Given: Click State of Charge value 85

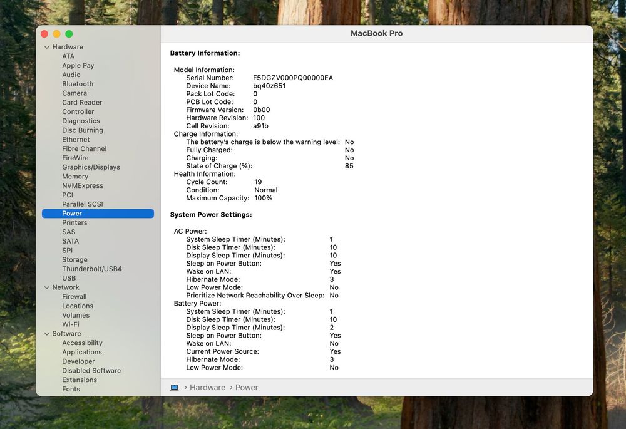Looking at the screenshot, I should click(349, 166).
